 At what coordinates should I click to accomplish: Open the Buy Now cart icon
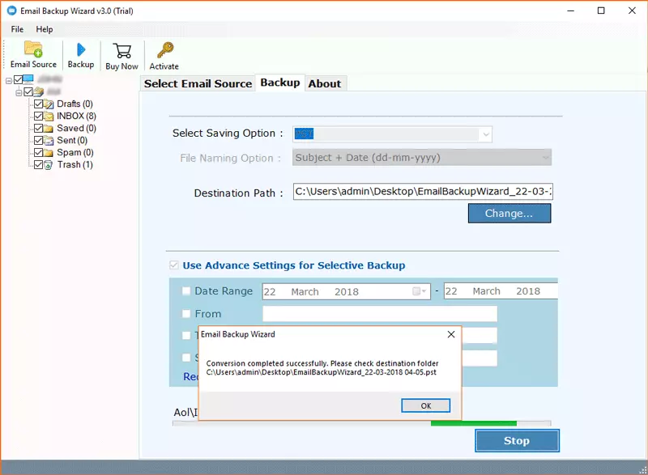click(122, 51)
